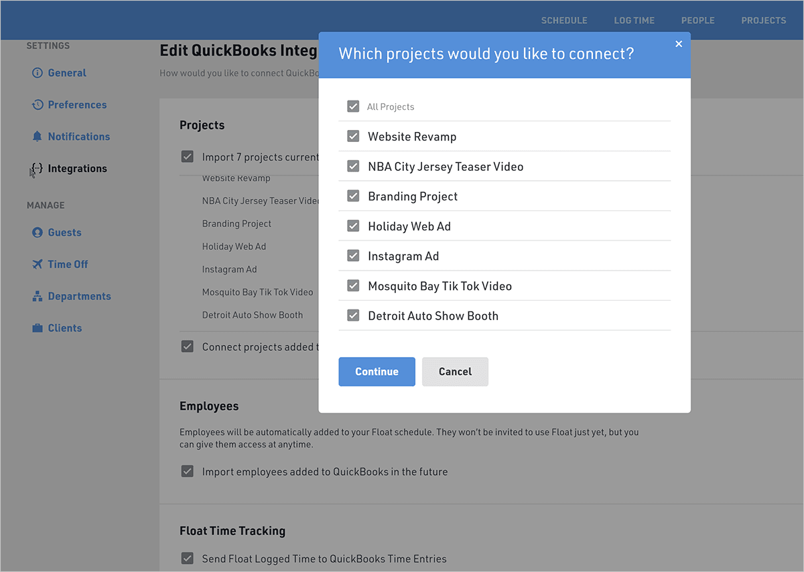Image resolution: width=804 pixels, height=572 pixels.
Task: Go to the Log Time tab
Action: [634, 21]
